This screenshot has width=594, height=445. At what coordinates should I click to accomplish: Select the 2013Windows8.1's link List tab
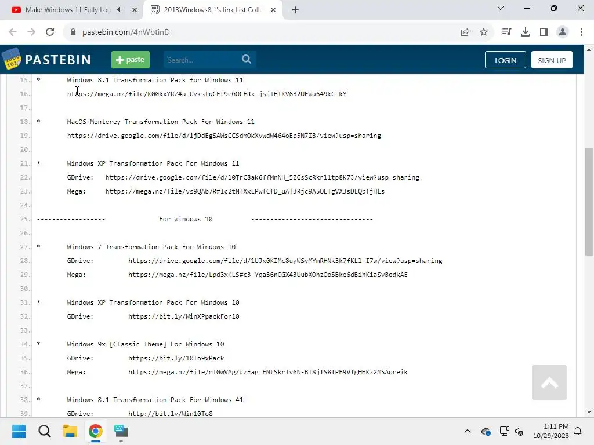(x=213, y=10)
